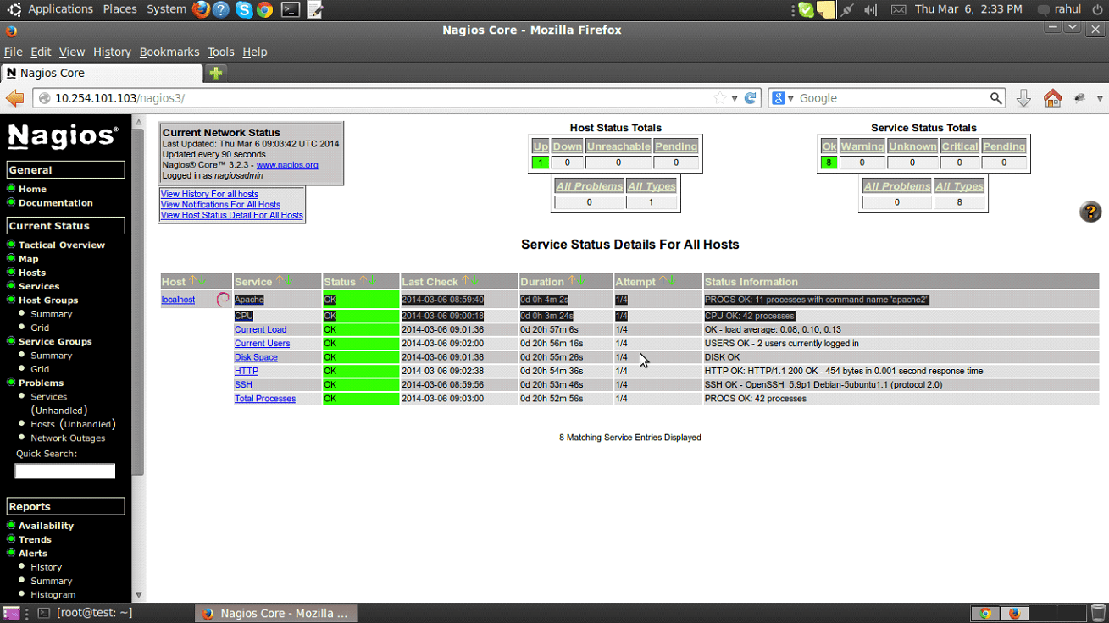Click the volume icon in system tray

coord(871,9)
